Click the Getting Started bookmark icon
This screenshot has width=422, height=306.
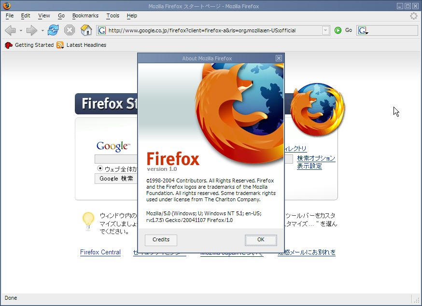(9, 45)
